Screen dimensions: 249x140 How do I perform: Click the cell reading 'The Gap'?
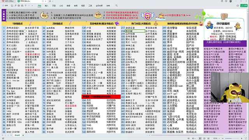(x=11, y=91)
